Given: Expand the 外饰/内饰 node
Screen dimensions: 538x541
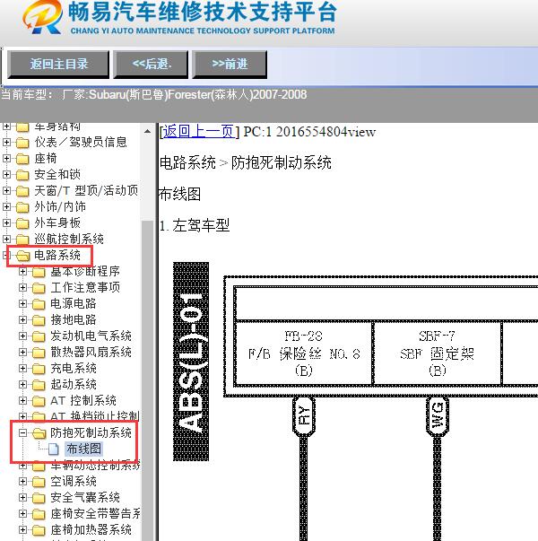Looking at the screenshot, I should point(6,206).
